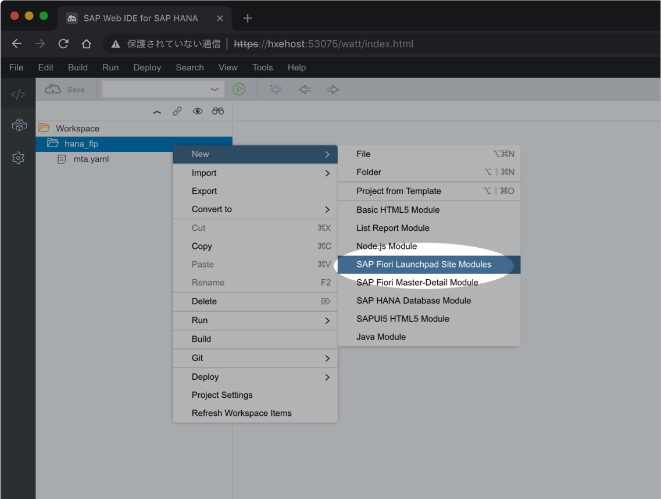Search files using the binoculars icon

217,111
